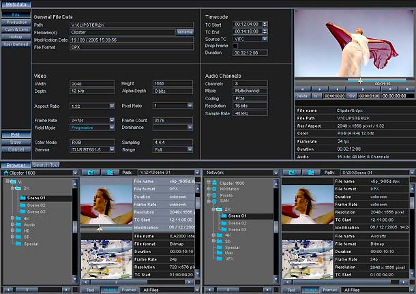Click the Audio folder icon in left tree
The width and height of the screenshot is (416, 294).
point(18,224)
